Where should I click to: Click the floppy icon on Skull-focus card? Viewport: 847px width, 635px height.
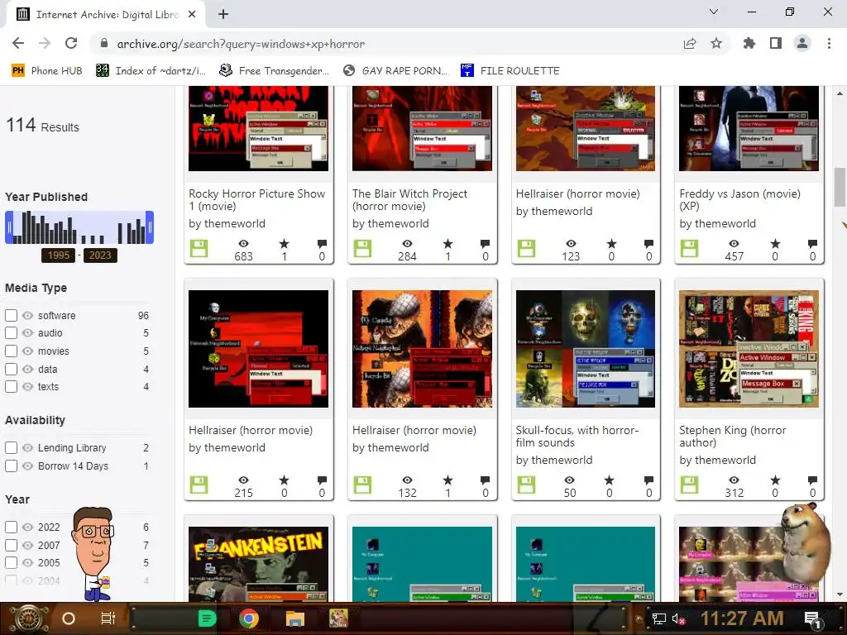click(526, 485)
